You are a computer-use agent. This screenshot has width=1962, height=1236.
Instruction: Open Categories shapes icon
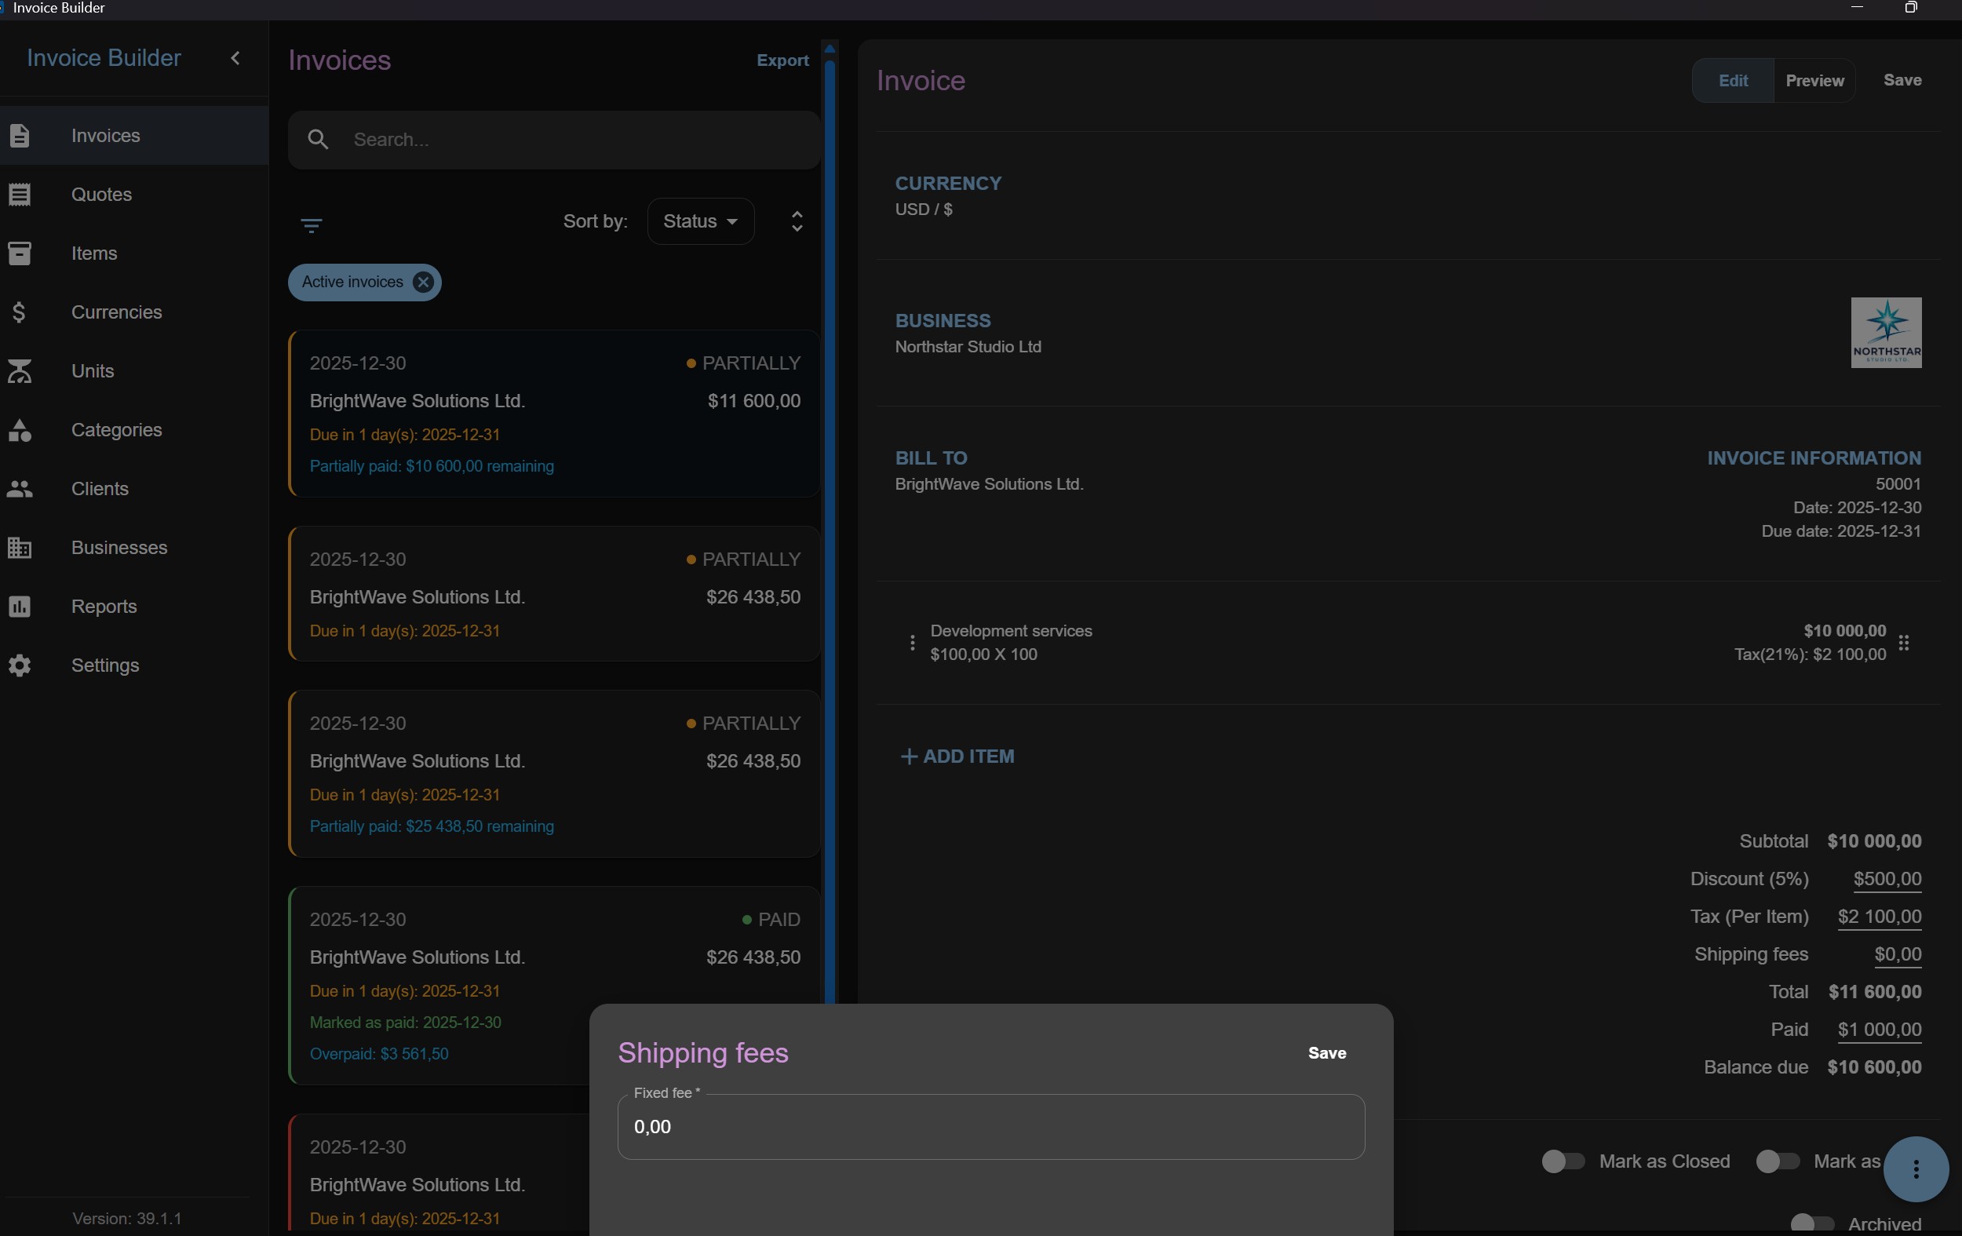click(x=20, y=430)
